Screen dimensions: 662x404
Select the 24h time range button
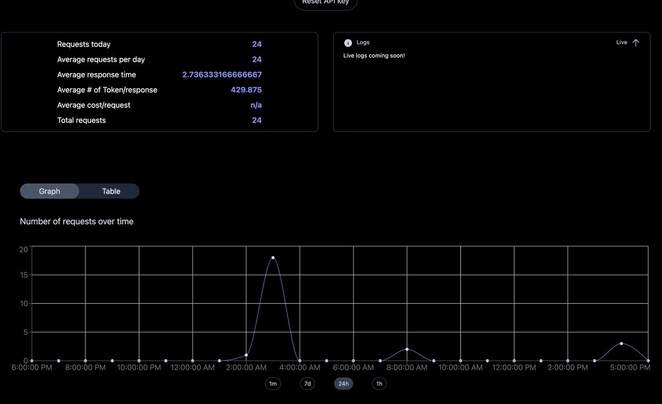344,383
